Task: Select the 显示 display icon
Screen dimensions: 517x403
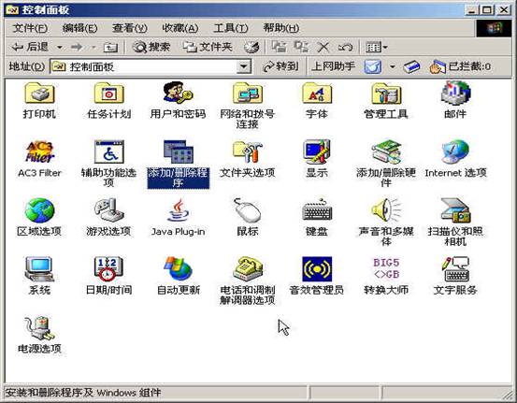Action: point(317,152)
